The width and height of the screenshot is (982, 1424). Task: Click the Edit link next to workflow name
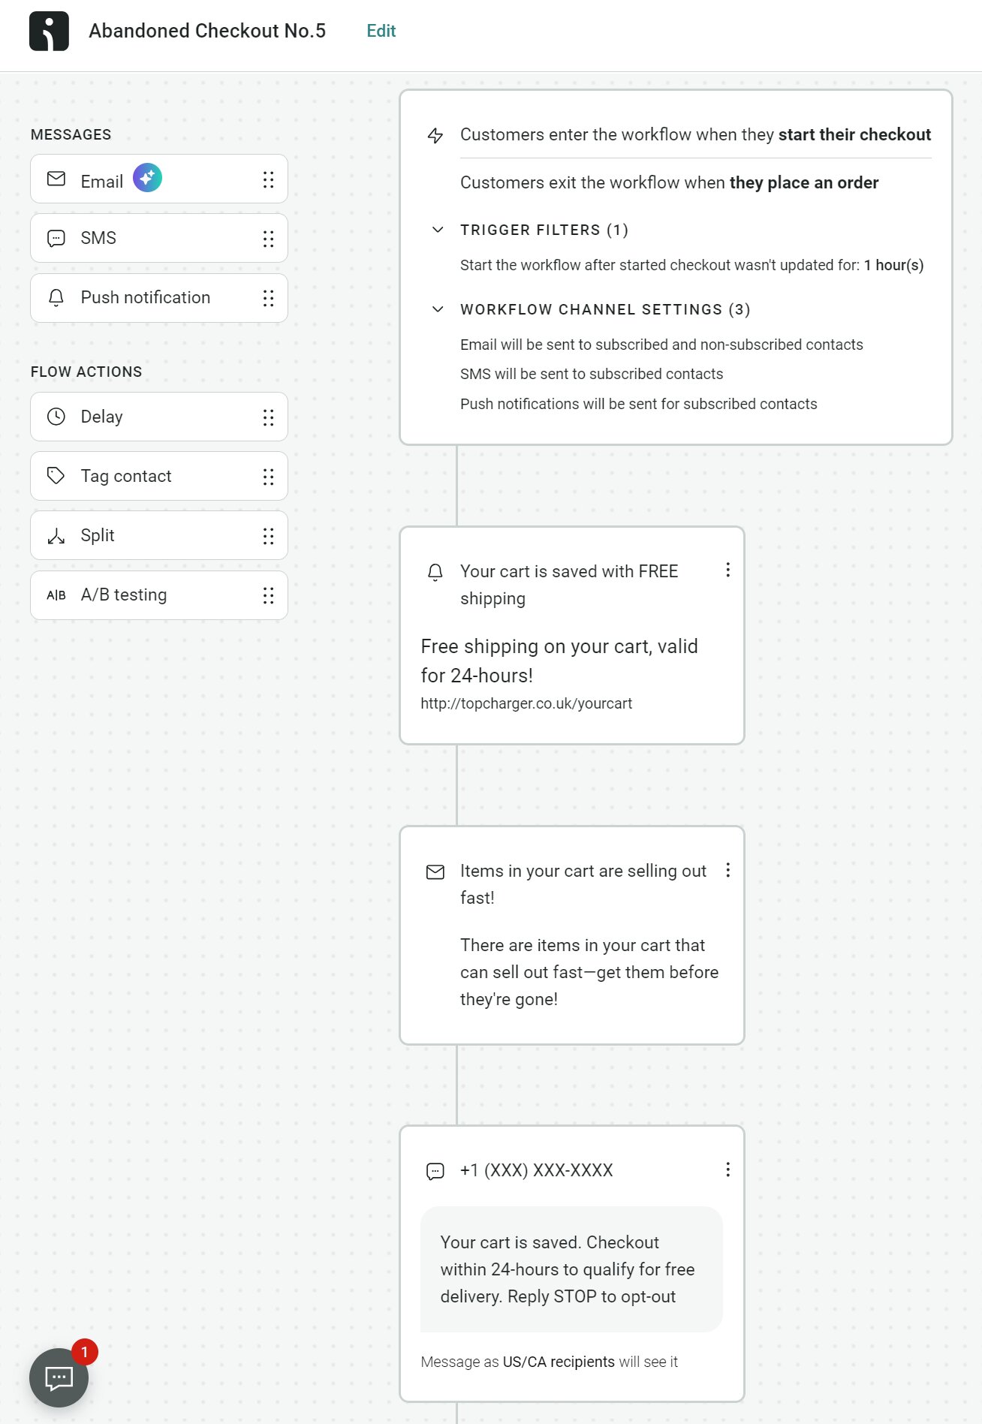tap(380, 31)
